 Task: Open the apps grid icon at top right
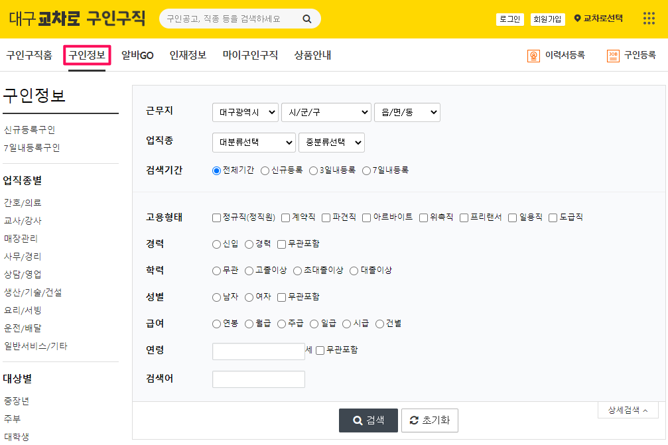[648, 18]
